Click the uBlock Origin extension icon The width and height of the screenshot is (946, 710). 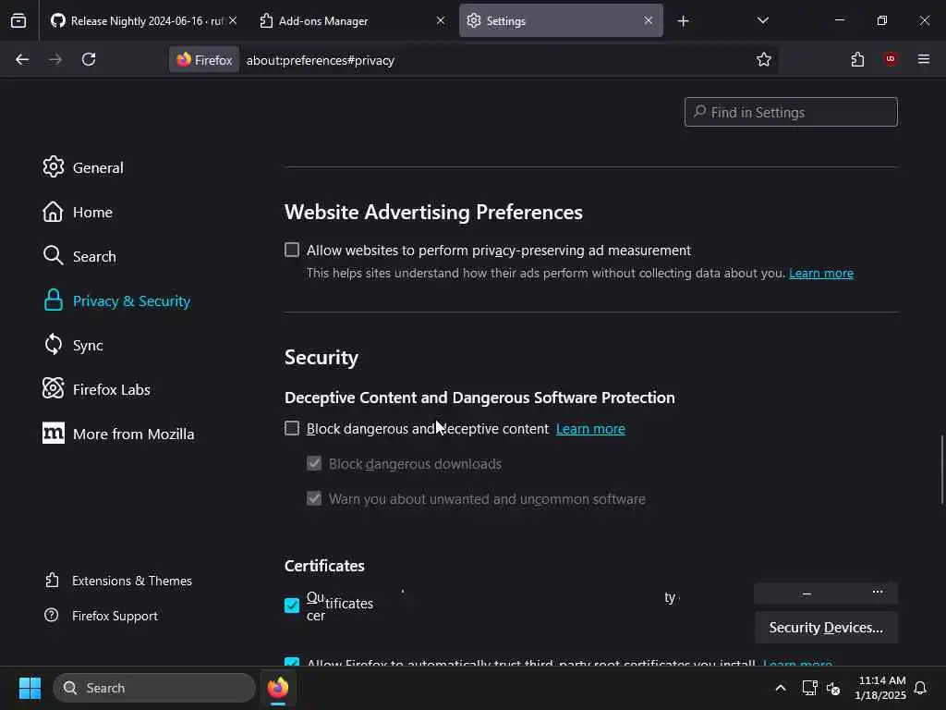pyautogui.click(x=891, y=59)
